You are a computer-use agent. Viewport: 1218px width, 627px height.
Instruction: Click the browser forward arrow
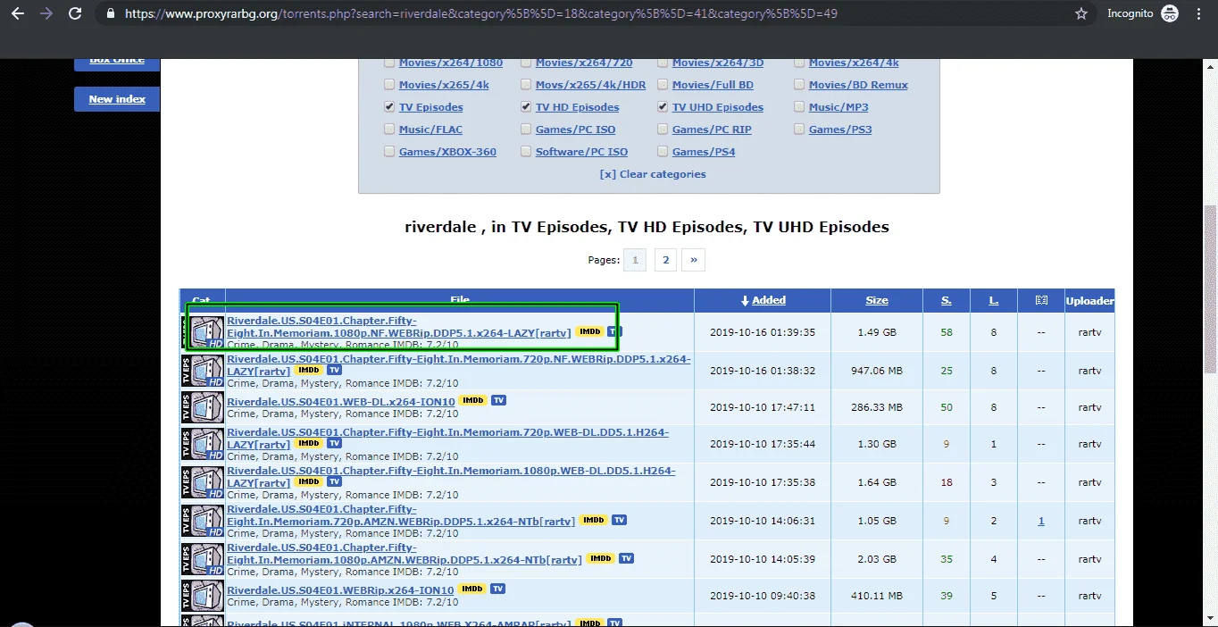click(x=46, y=13)
